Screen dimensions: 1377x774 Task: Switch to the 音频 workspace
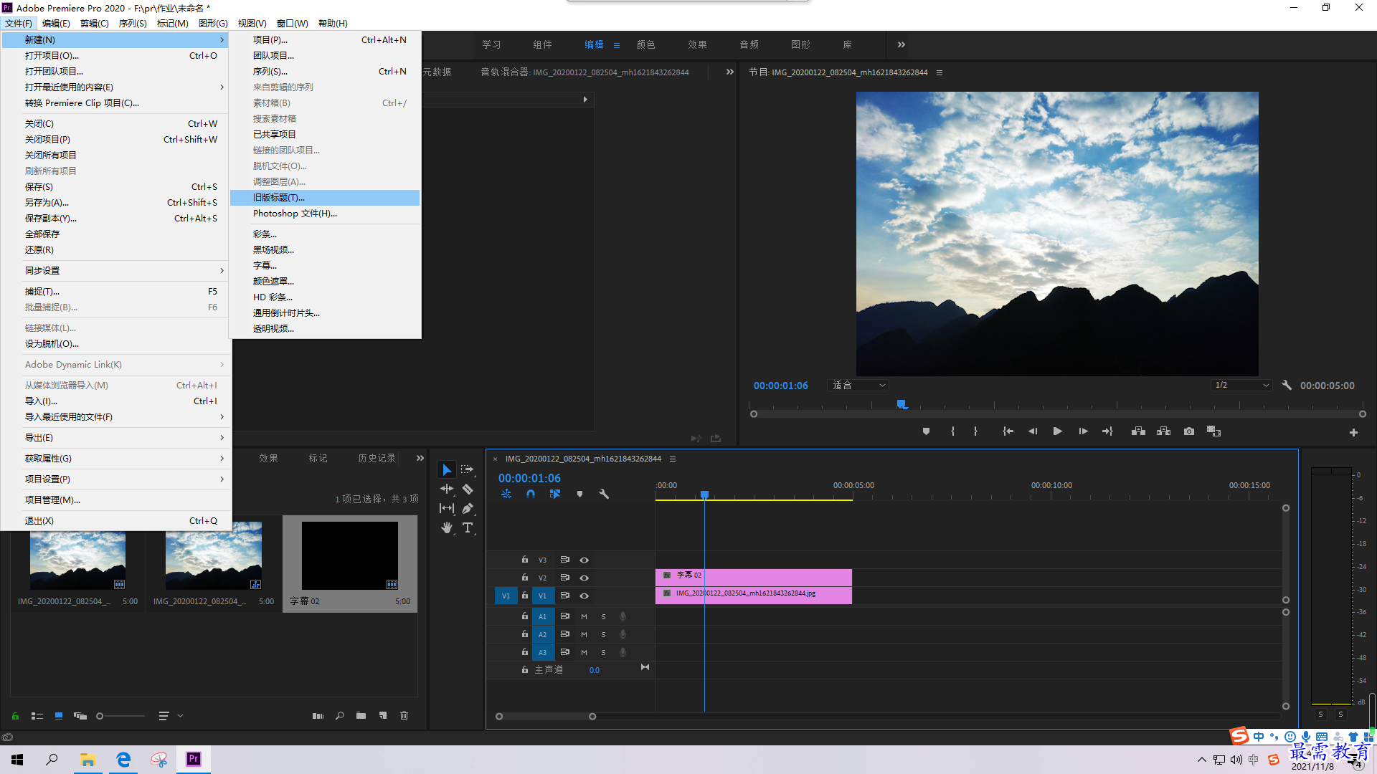749,44
